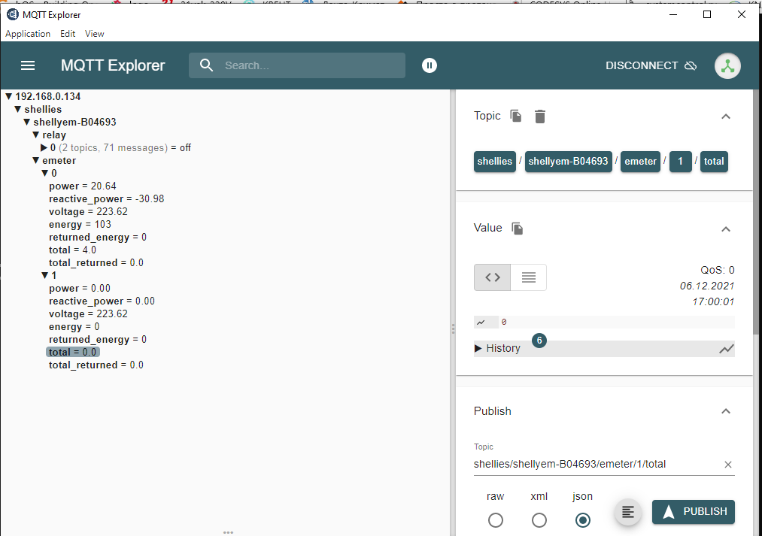Click the topic search field
The height and width of the screenshot is (536, 762).
(x=308, y=65)
